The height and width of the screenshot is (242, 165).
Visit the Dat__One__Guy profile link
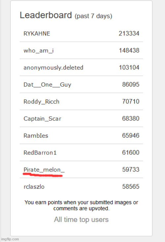[47, 85]
